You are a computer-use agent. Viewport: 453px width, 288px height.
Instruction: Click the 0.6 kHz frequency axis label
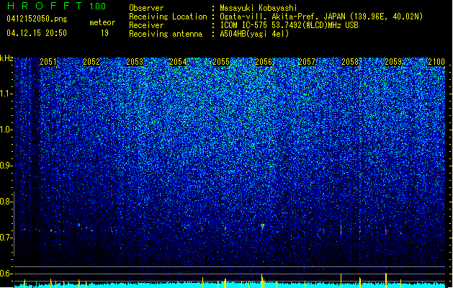point(6,274)
